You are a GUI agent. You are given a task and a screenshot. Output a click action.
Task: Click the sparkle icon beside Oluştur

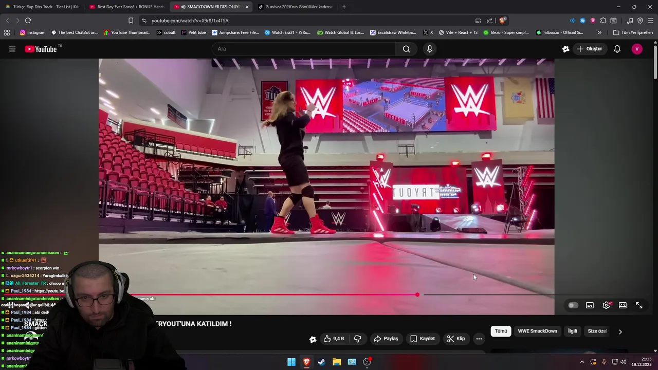(x=565, y=49)
